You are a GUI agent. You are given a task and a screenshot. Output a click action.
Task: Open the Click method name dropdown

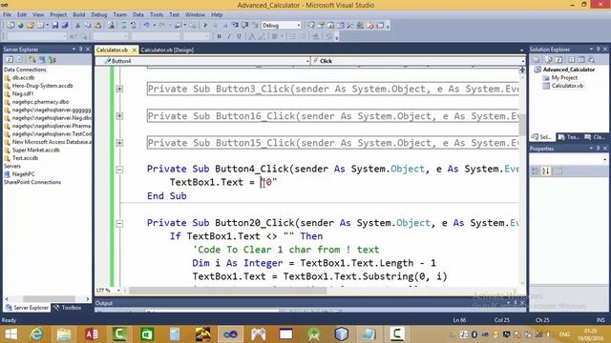click(x=522, y=61)
